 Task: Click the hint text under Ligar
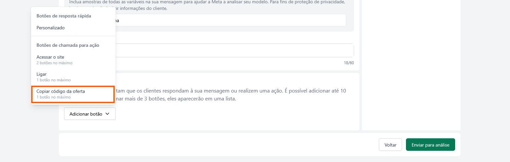pos(54,80)
